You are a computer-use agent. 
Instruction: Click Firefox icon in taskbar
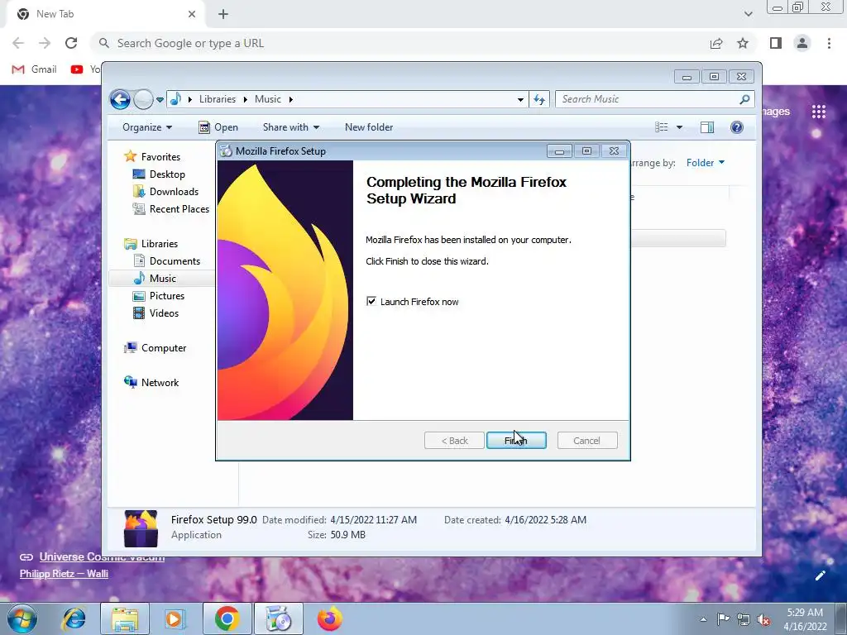pyautogui.click(x=329, y=618)
